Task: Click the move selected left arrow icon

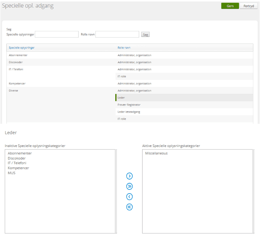Action: click(129, 197)
